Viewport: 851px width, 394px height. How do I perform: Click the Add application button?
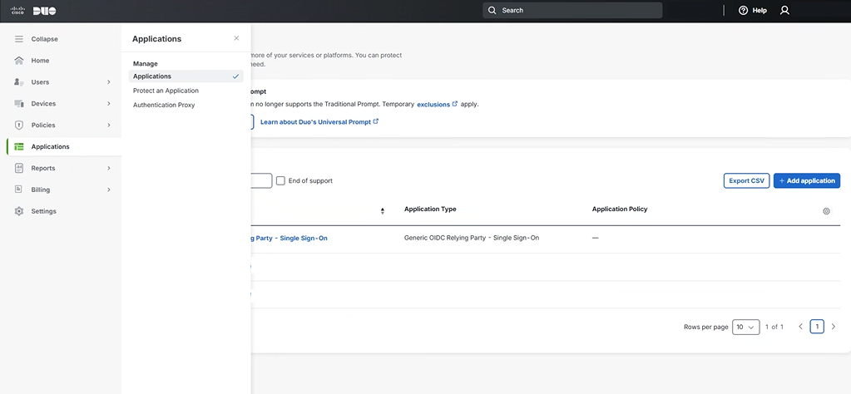coord(807,181)
